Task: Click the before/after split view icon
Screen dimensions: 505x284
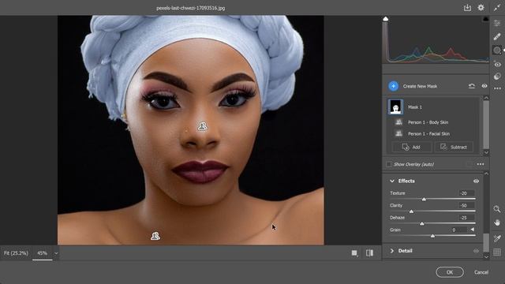Action: (x=370, y=253)
